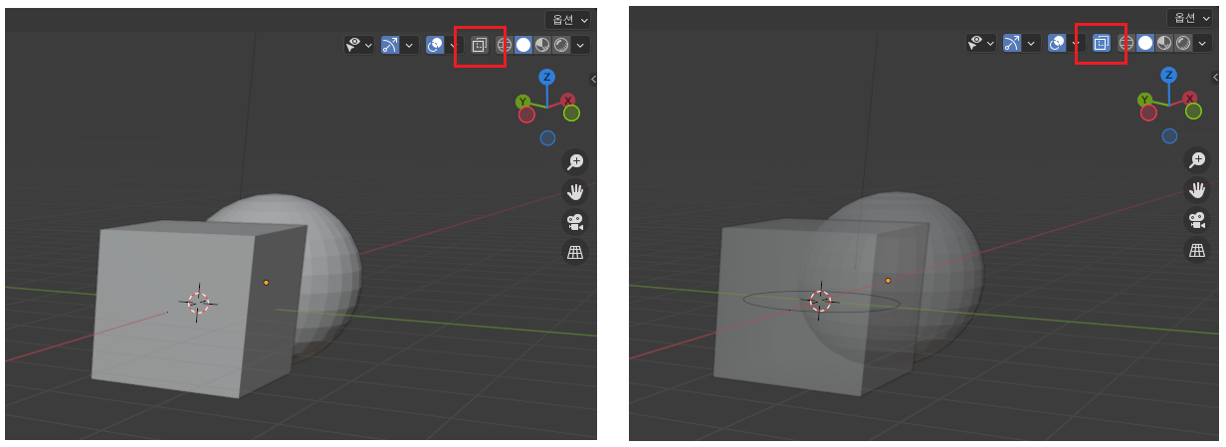1226x447 pixels.
Task: Toggle camera view icon in see-through-cube viewport
Action: 1197,220
